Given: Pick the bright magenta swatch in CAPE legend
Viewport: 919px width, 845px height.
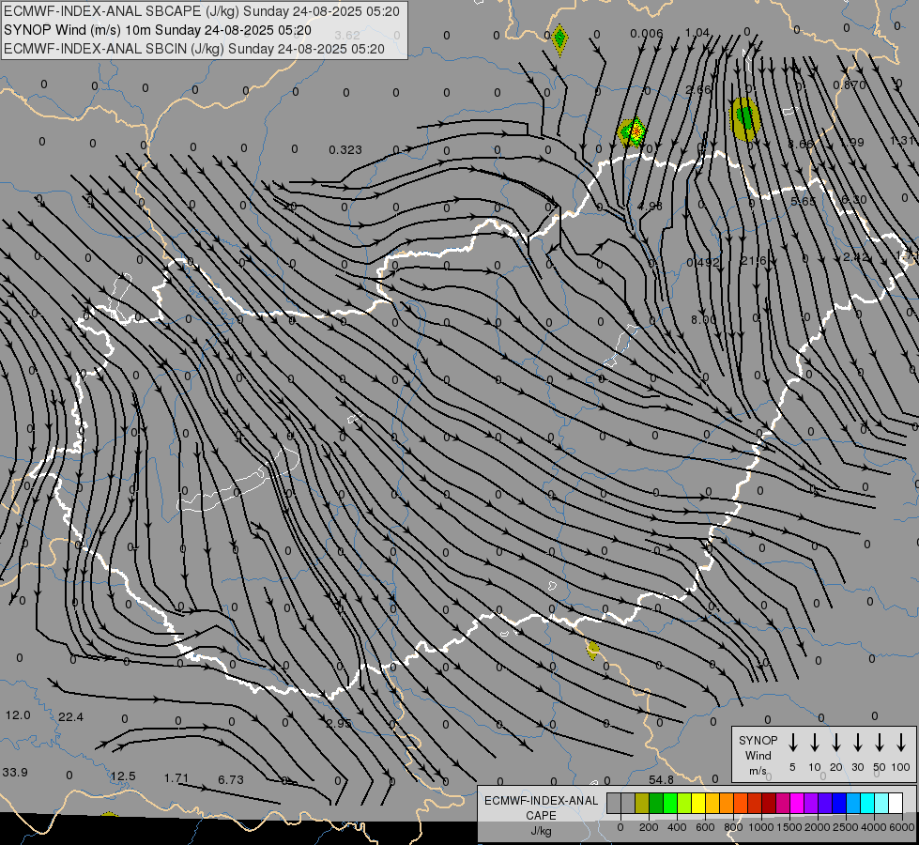Looking at the screenshot, I should click(797, 804).
